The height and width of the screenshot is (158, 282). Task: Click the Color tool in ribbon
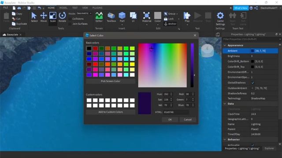tap(158, 16)
